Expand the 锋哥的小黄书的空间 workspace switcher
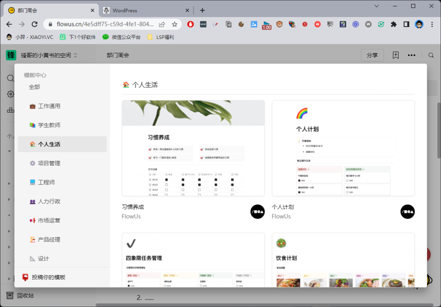Screen dimensions: 441x307 click(x=49, y=55)
